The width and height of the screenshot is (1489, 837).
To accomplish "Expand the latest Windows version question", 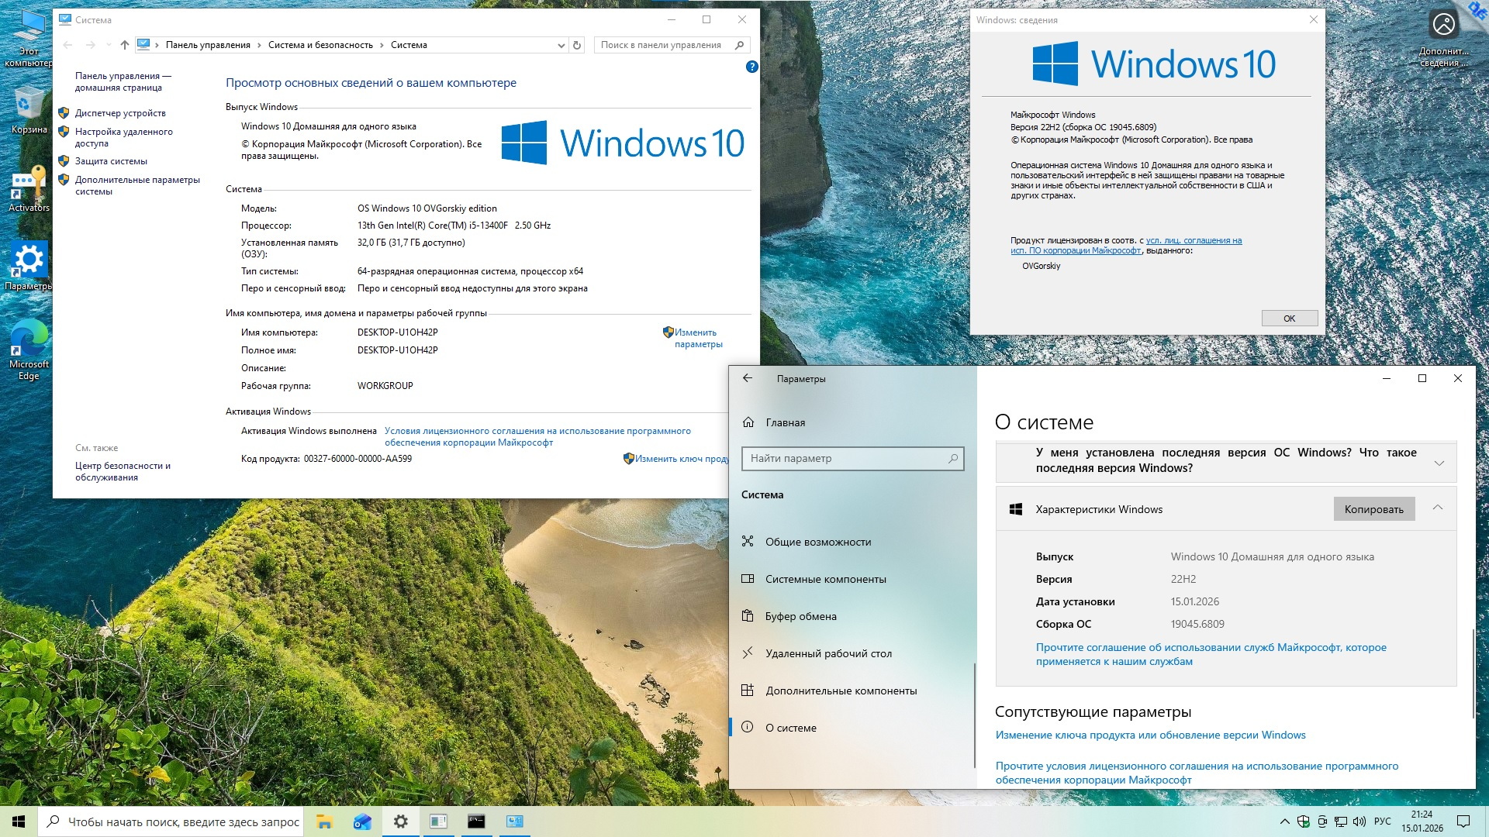I will (1439, 463).
